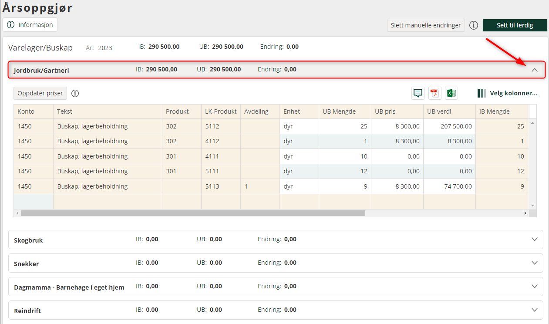
Task: Click the Oppdatér priser button
Action: pos(40,93)
